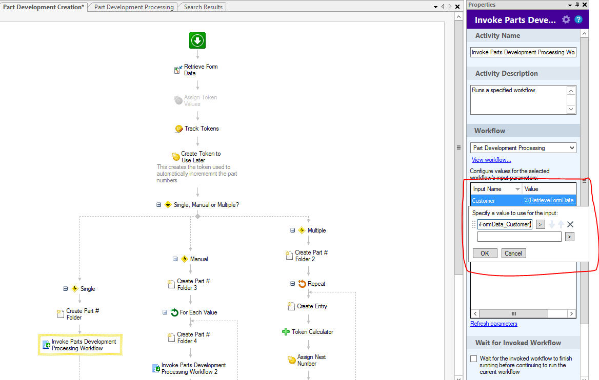This screenshot has width=599, height=380.
Task: Collapse the For Each Value loop
Action: click(x=165, y=312)
